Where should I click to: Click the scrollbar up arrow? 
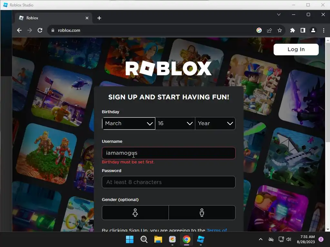[x=327, y=40]
